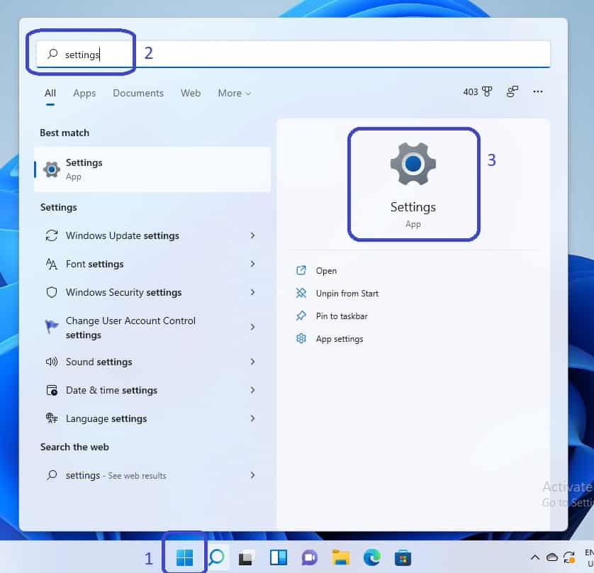This screenshot has height=573, width=594.
Task: Click the App settings gear icon
Action: click(301, 338)
